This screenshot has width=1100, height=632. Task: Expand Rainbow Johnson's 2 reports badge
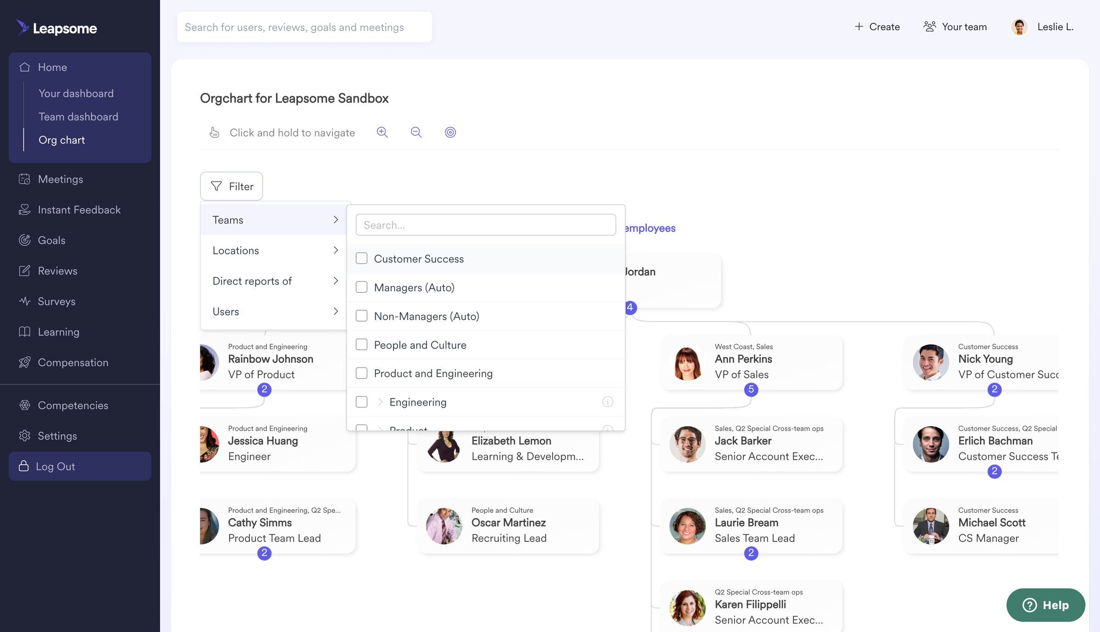pos(264,390)
